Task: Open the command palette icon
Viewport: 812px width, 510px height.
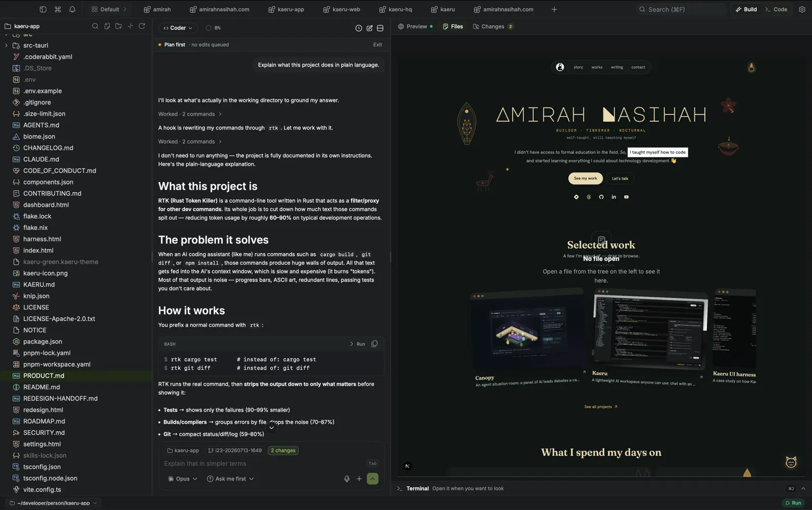Action: click(58, 9)
